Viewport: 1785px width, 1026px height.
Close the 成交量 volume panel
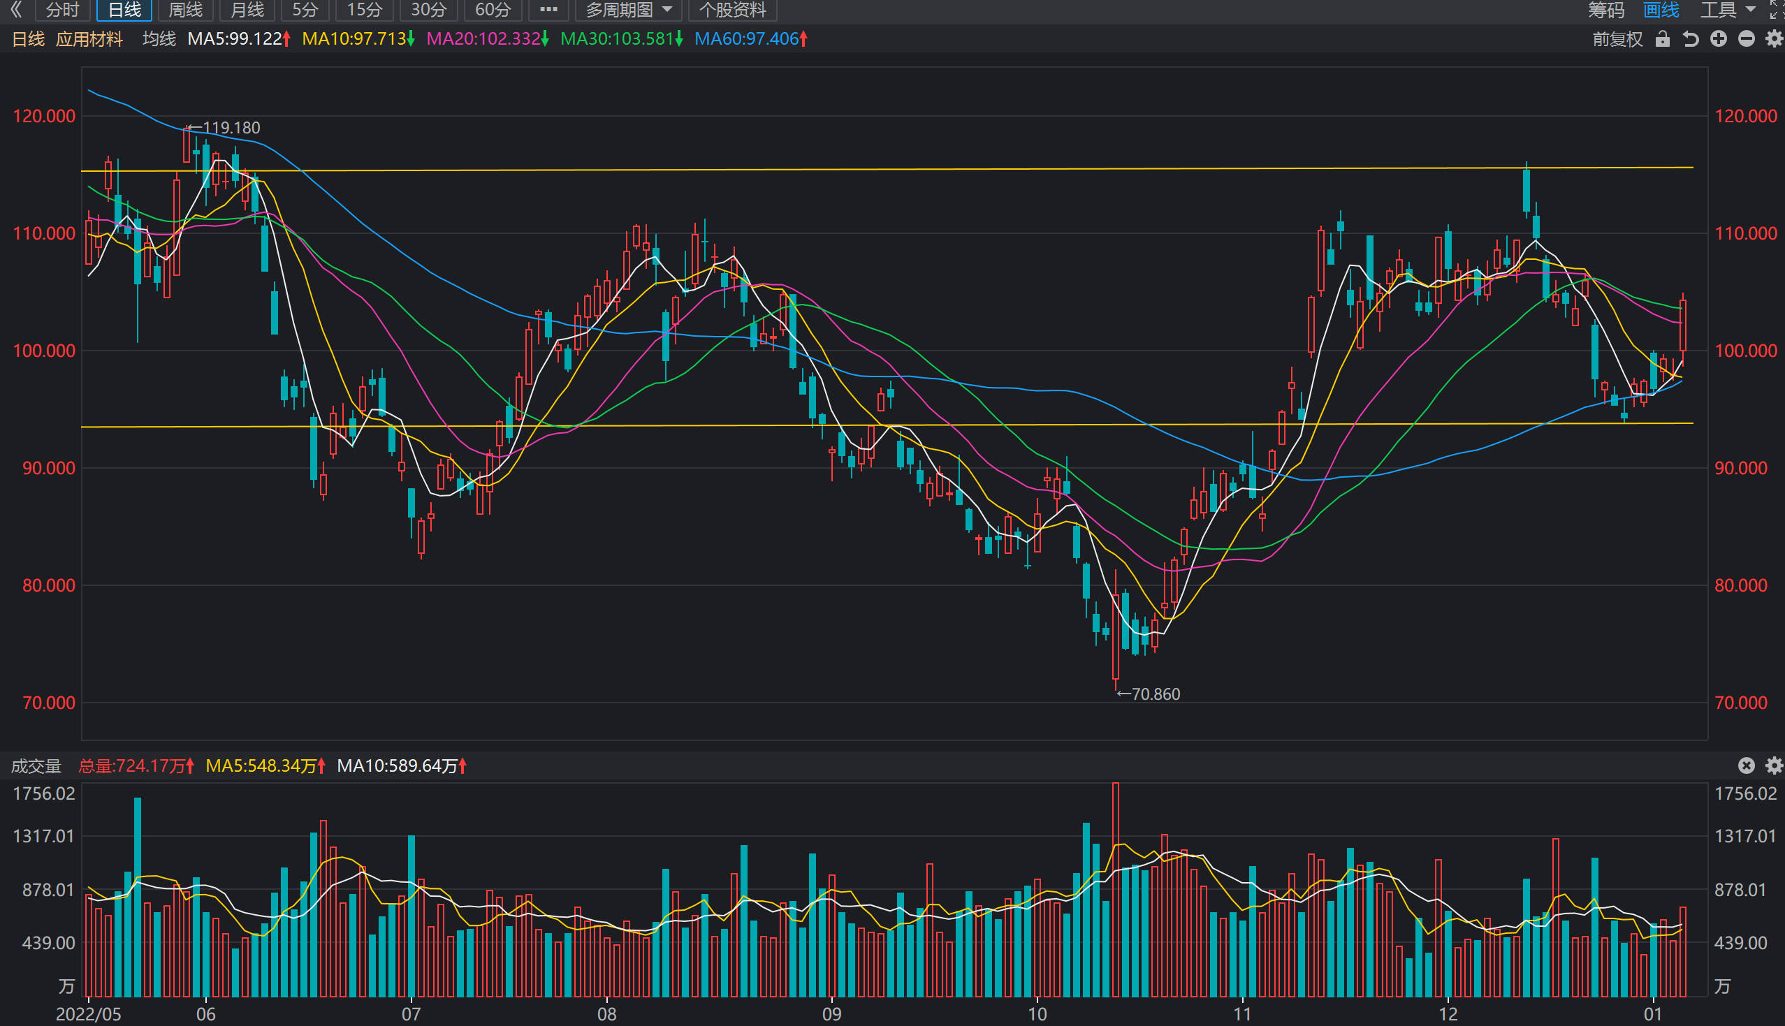click(x=1747, y=765)
